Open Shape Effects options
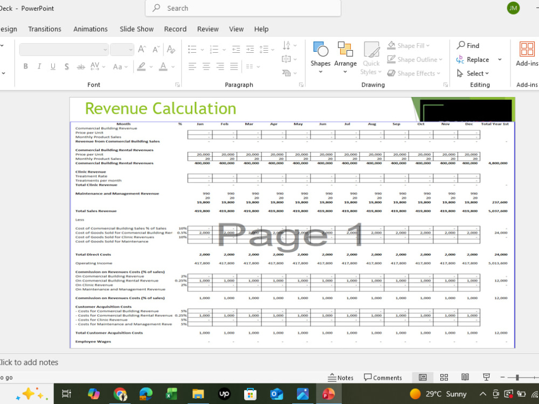 click(x=413, y=73)
